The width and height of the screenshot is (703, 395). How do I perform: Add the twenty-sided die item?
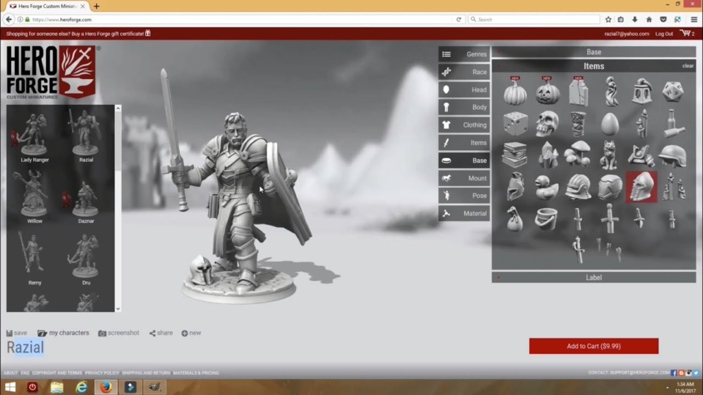pos(673,91)
